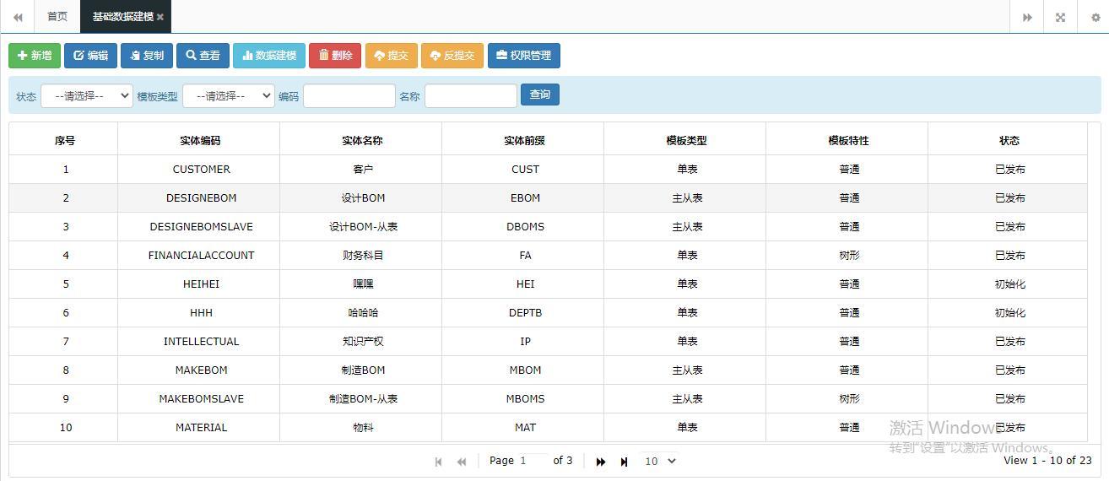Click the EBOM prefix cell
This screenshot has width=1109, height=481.
point(525,198)
